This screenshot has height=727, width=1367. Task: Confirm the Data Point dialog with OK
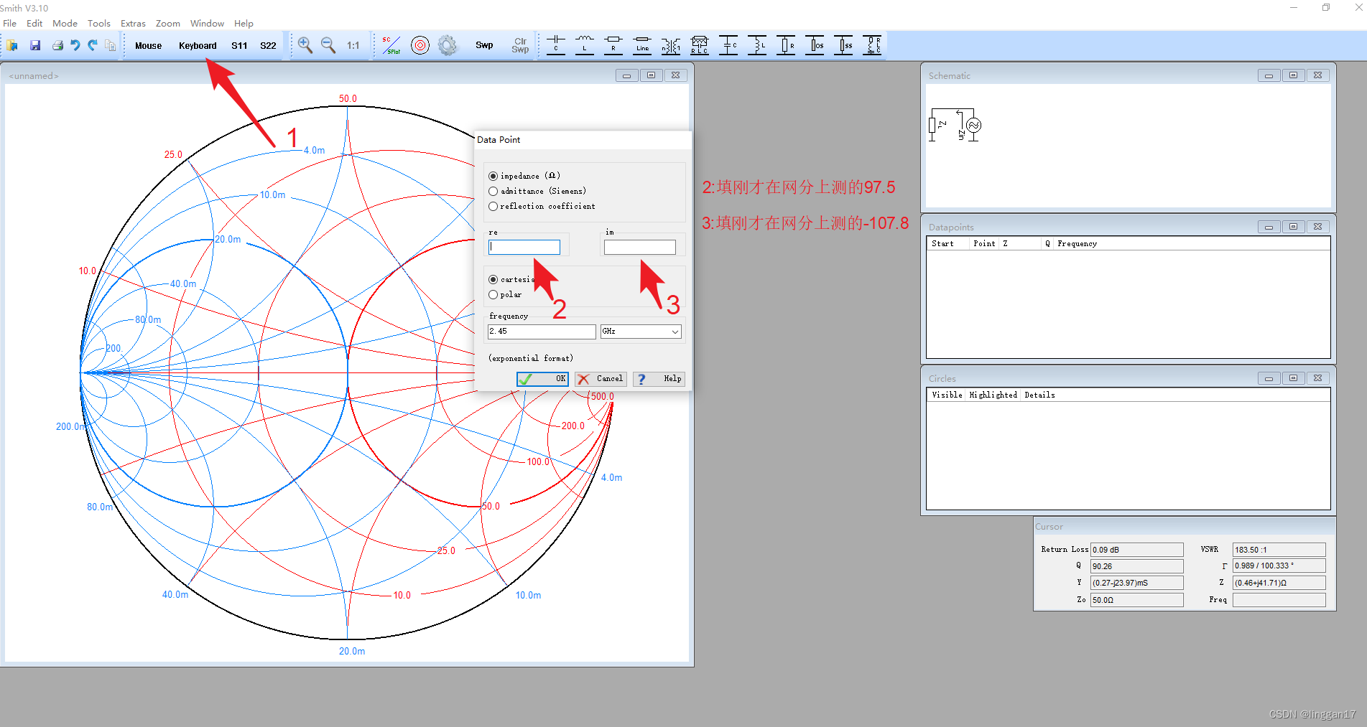pos(542,379)
